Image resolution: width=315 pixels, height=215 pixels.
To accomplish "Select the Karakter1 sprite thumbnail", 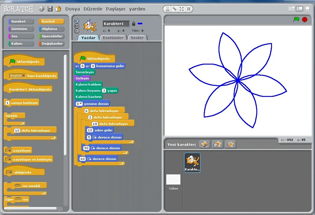I will [192, 162].
